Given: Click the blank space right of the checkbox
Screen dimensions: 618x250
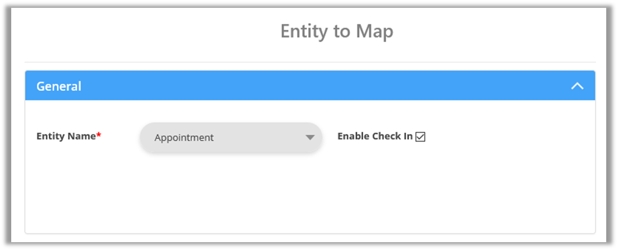Looking at the screenshot, I should (x=505, y=137).
